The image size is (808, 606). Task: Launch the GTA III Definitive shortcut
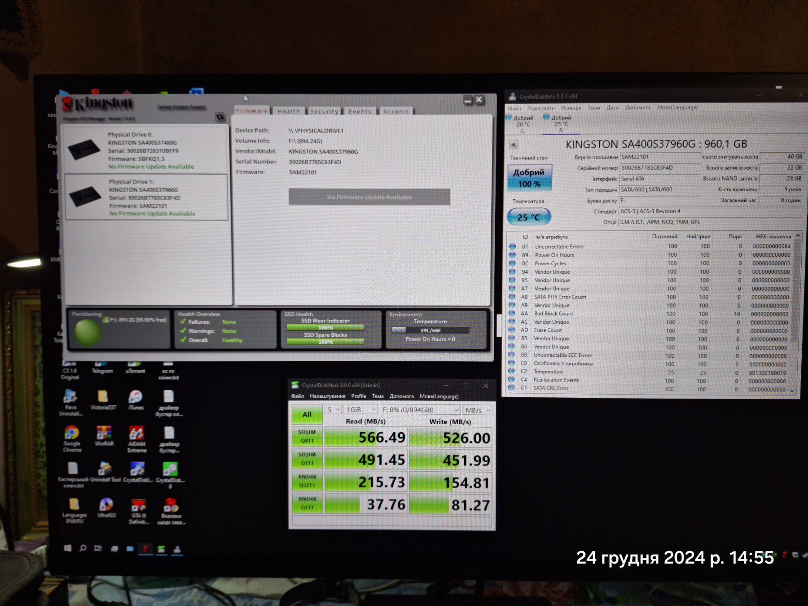click(x=138, y=511)
